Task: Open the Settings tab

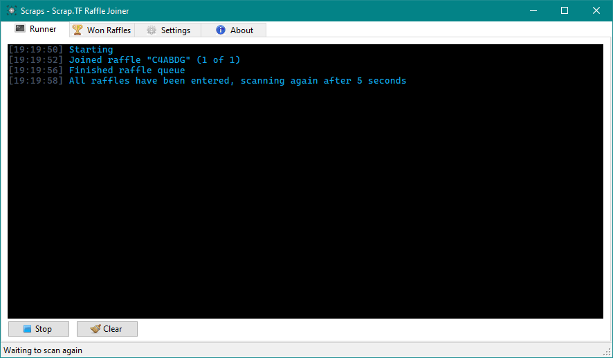Action: [168, 30]
